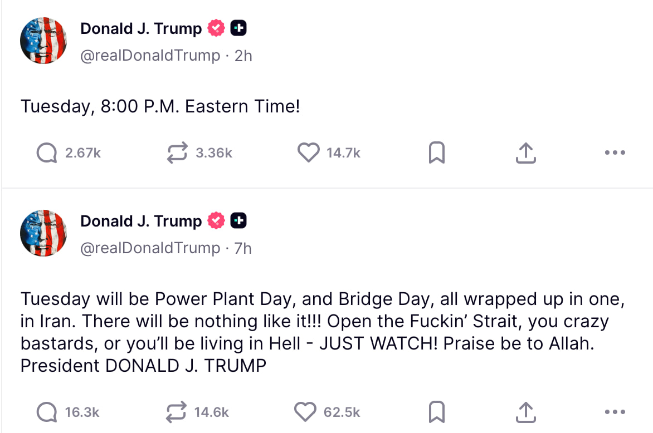Share the 2h post via upload icon
This screenshot has height=433, width=653.
click(525, 152)
